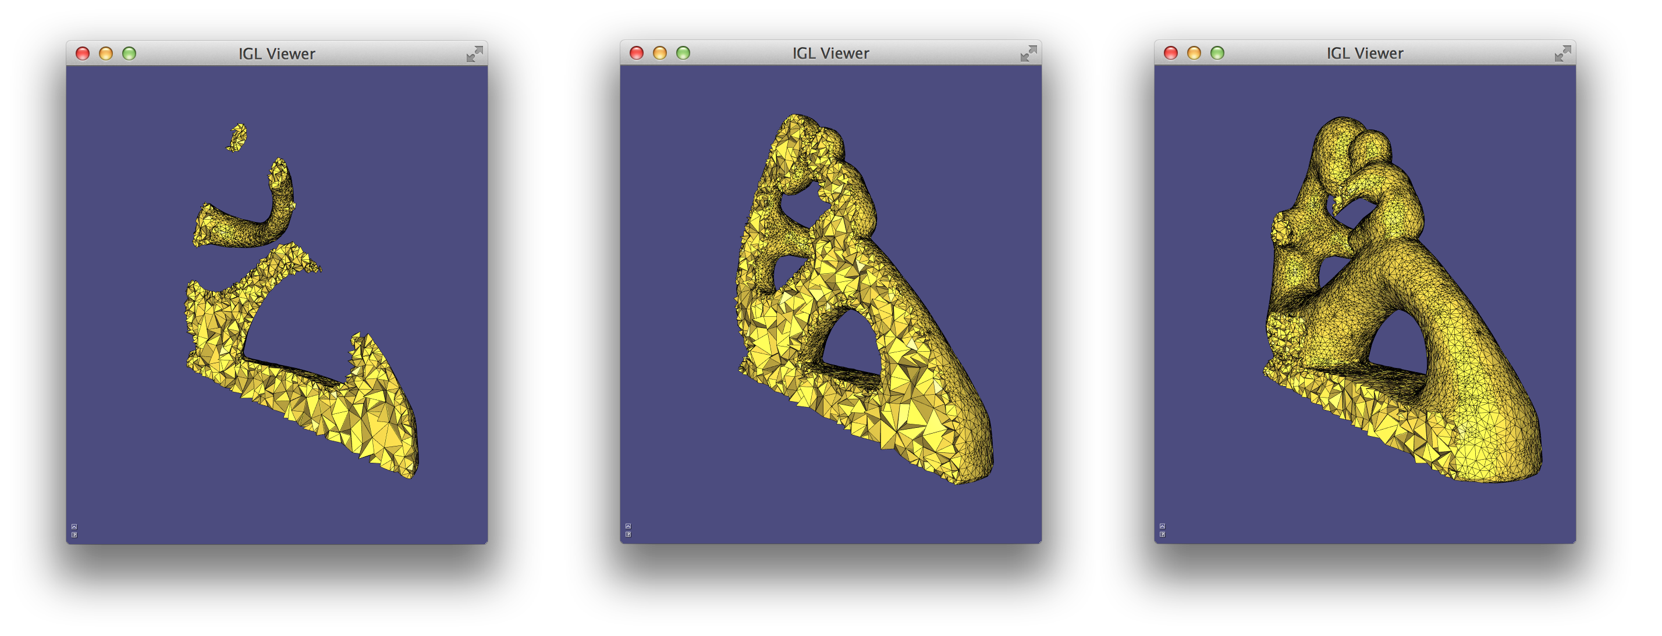Open the help icon in left viewer

(74, 535)
